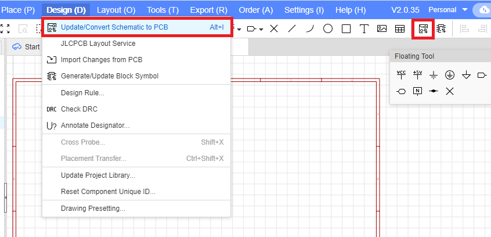
Task: Click Annotate Designator menu item
Action: 95,125
